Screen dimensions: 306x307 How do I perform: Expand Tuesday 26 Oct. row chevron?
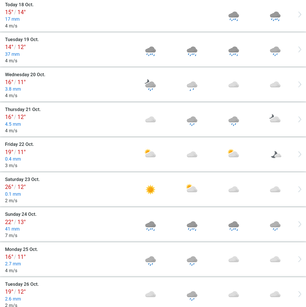(299, 294)
